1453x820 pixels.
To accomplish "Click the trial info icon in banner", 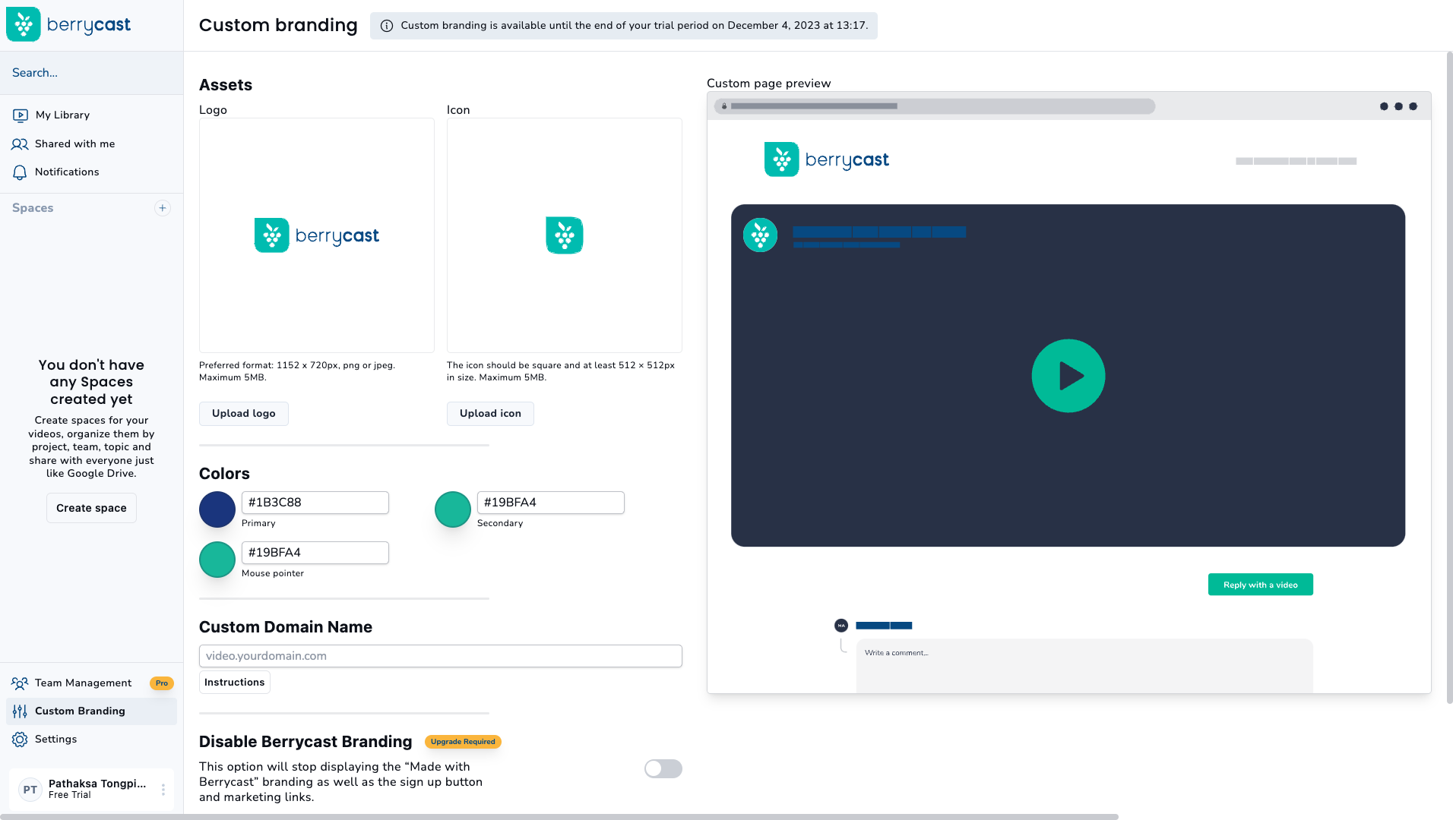I will (x=387, y=26).
